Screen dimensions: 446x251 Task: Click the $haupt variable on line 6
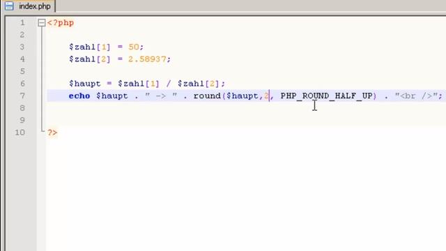[85, 84]
